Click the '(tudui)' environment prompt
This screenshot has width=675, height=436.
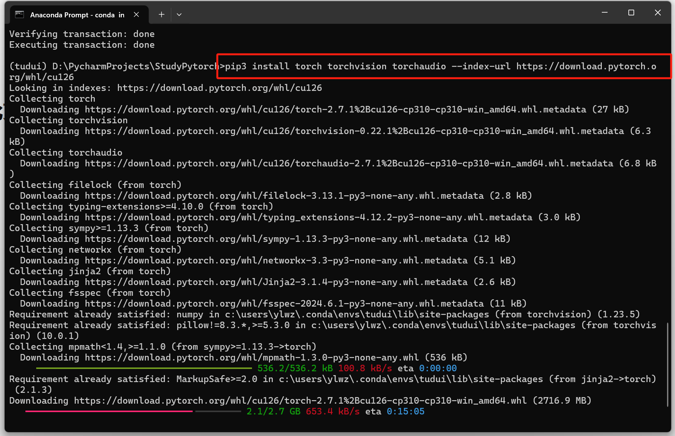coord(28,66)
